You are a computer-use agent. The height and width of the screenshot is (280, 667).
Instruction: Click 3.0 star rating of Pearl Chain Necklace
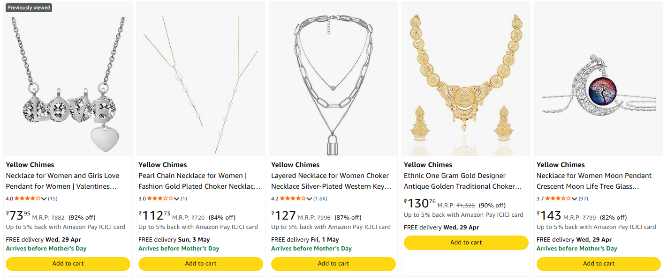tap(160, 199)
